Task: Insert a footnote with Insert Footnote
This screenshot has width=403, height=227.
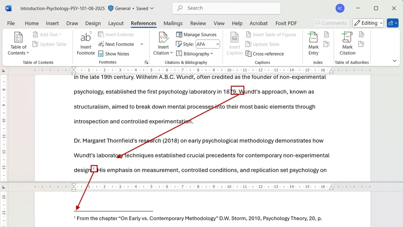Action: tap(86, 44)
